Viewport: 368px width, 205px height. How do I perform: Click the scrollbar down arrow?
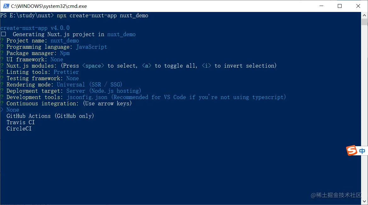pyautogui.click(x=364, y=202)
